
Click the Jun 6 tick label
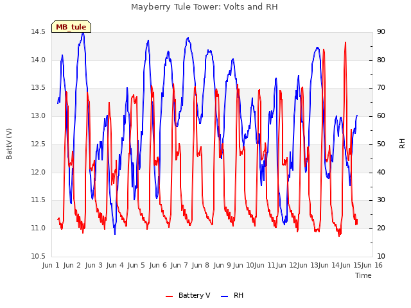pyautogui.click(x=158, y=265)
